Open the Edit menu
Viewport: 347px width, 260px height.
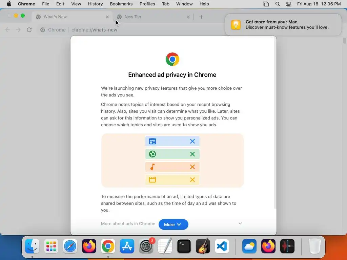pyautogui.click(x=60, y=4)
